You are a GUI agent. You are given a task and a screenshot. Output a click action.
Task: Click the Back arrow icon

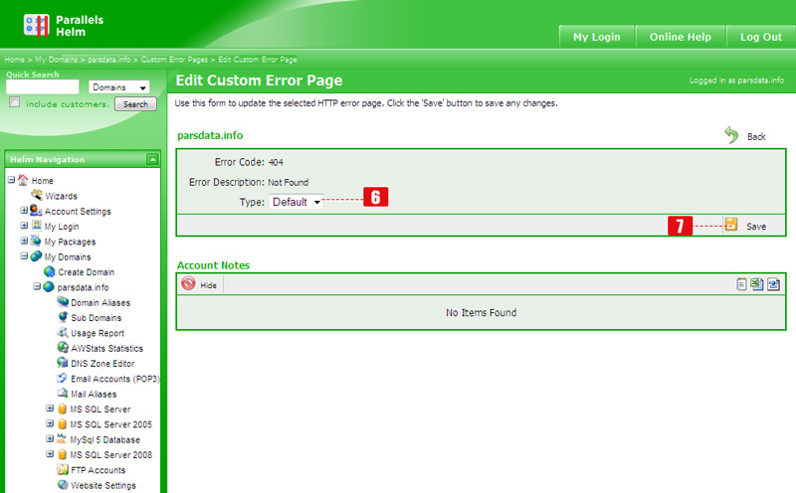pyautogui.click(x=731, y=135)
